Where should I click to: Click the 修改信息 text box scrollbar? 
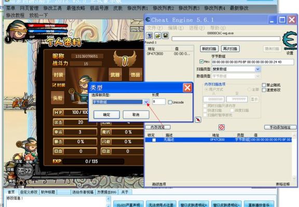click(108, 202)
